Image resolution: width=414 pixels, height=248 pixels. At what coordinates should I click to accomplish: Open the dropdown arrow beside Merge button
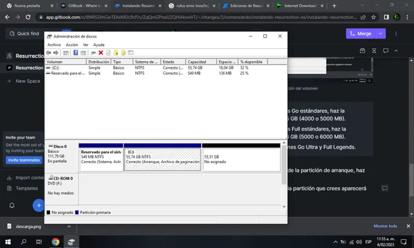[x=381, y=33]
